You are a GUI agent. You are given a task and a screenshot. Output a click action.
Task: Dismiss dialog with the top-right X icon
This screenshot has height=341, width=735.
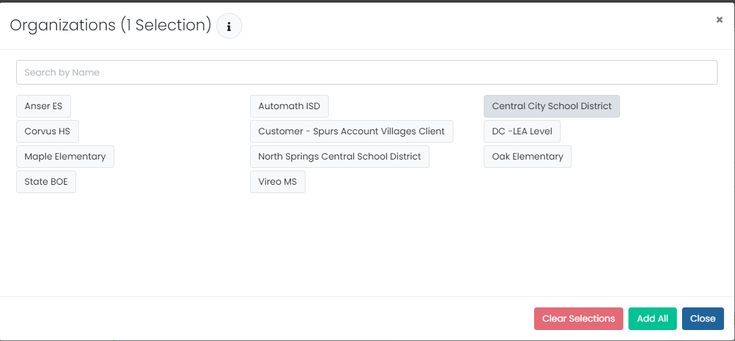click(719, 19)
